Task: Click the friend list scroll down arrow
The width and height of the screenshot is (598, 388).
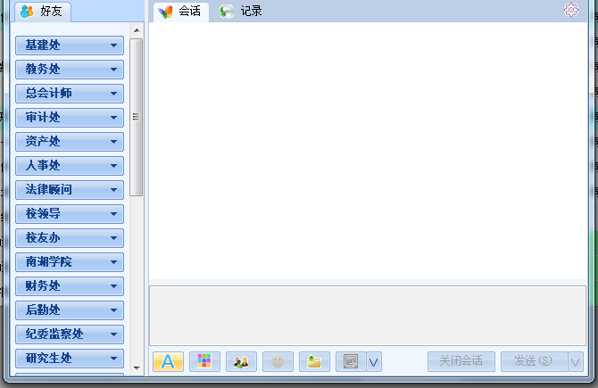Action: [137, 368]
